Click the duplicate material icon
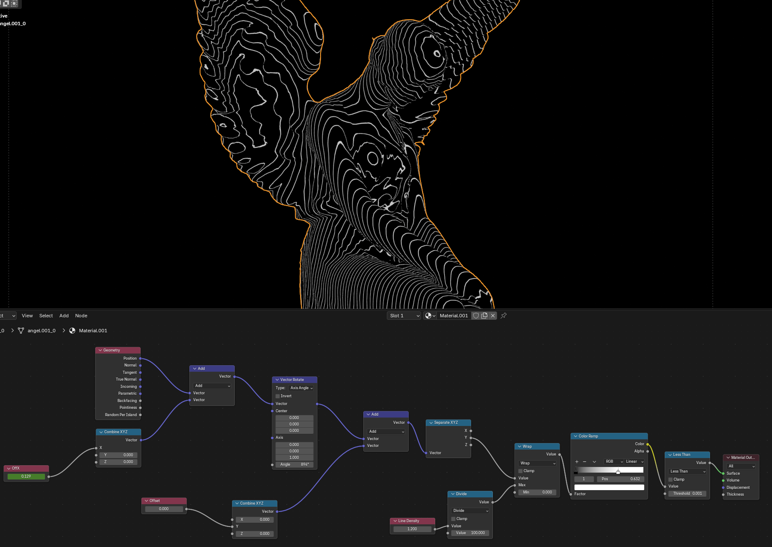Screen dimensions: 772x547 coord(484,316)
